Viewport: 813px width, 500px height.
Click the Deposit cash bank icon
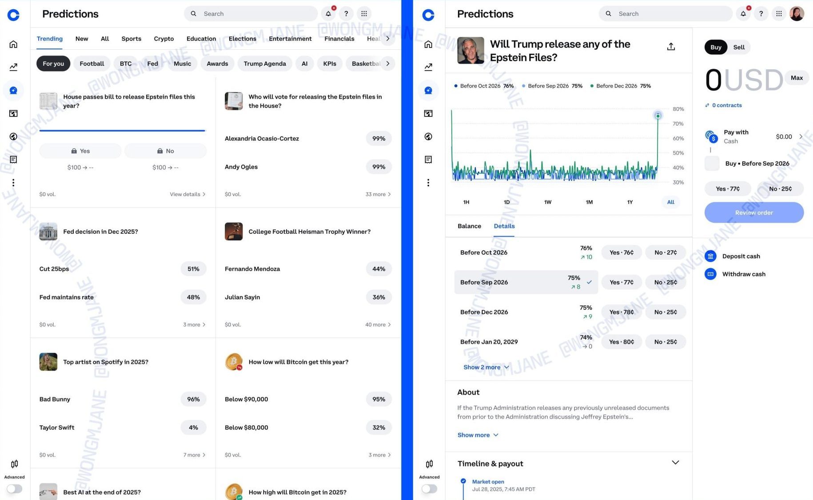click(x=710, y=256)
